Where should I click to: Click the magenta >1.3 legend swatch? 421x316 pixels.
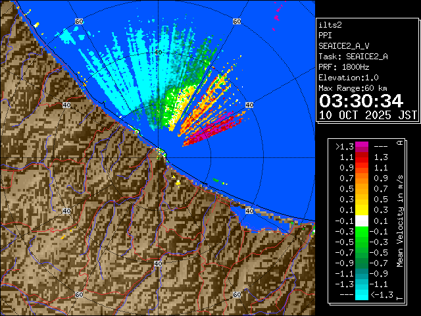[x=361, y=147]
